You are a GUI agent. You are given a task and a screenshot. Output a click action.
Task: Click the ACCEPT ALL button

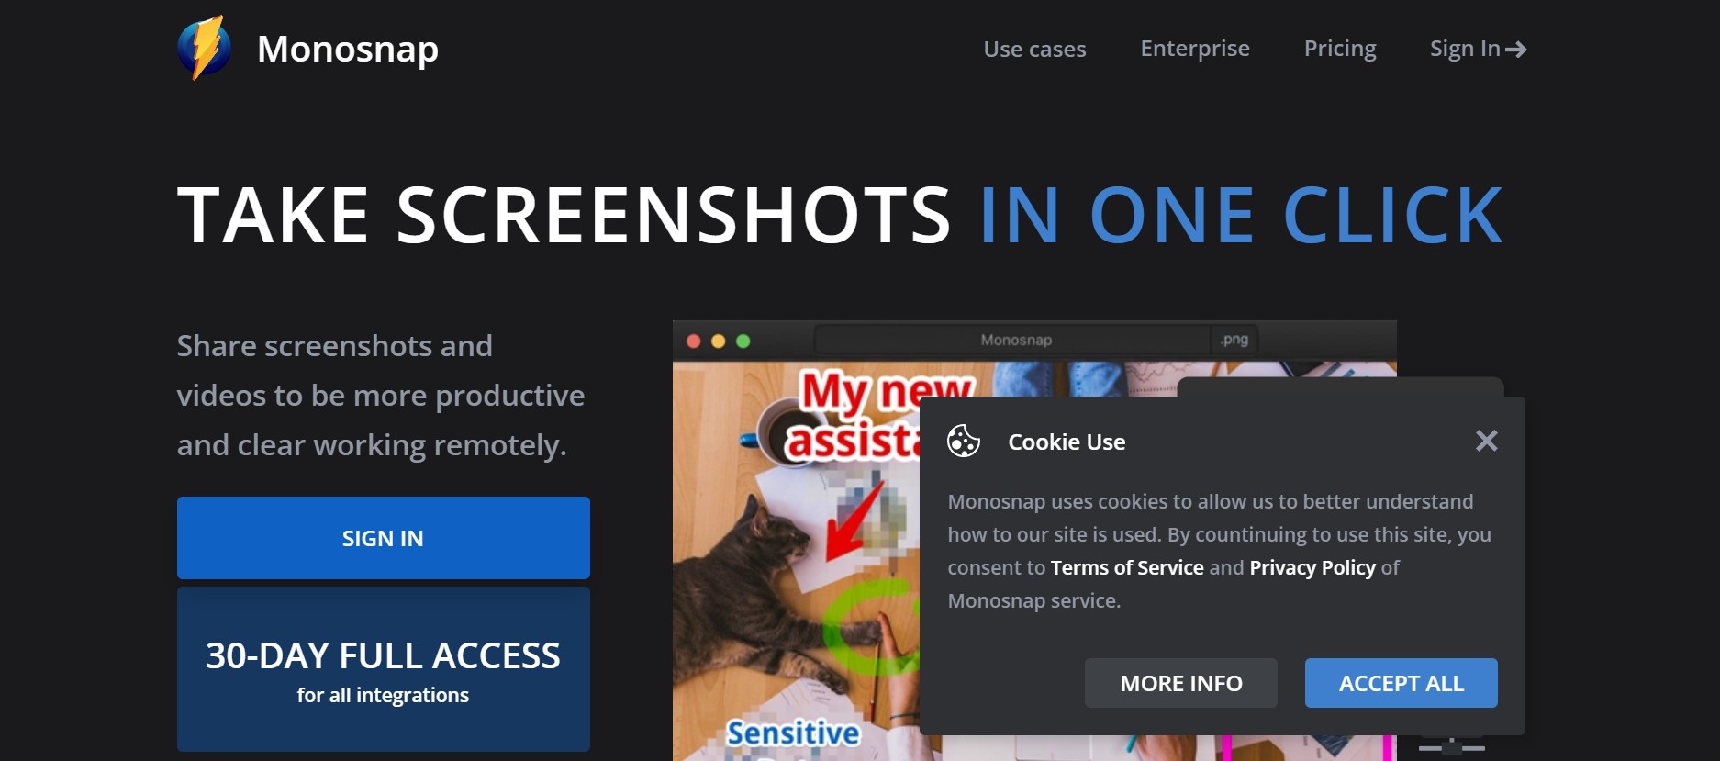point(1402,683)
